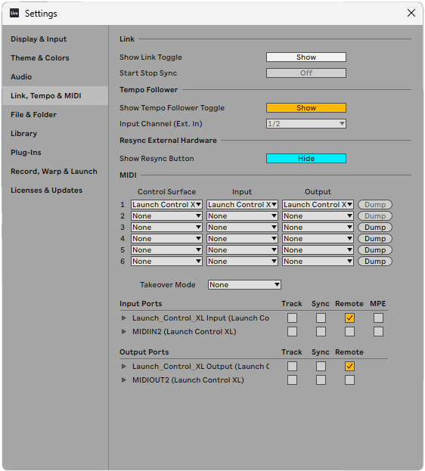This screenshot has width=425, height=471.
Task: Toggle the Show Link Toggle button
Action: [x=306, y=57]
